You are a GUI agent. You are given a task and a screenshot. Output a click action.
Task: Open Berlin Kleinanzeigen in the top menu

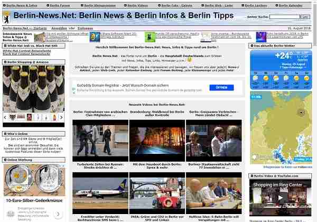[x=100, y=5]
